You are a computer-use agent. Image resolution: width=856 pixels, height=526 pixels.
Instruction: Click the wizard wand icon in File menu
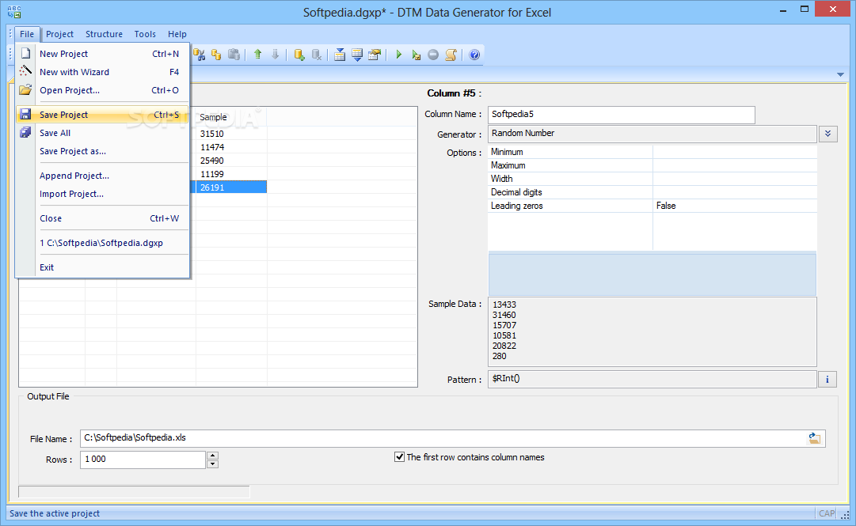25,71
